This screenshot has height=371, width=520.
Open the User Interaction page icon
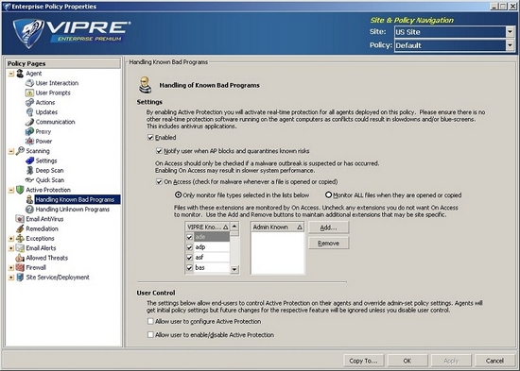tap(30, 83)
